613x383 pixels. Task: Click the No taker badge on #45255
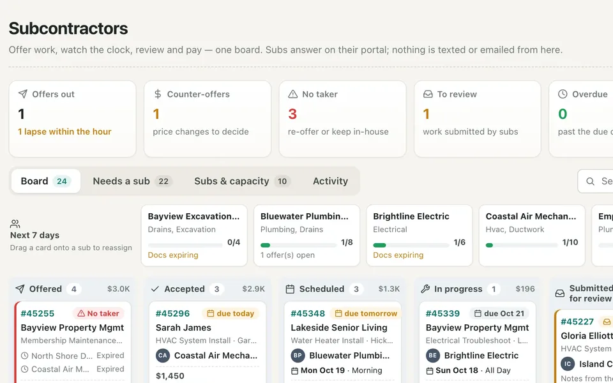98,313
